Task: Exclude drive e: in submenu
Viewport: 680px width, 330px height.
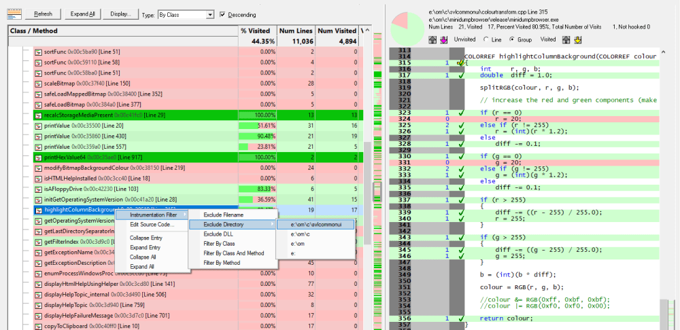Action: pos(316,253)
